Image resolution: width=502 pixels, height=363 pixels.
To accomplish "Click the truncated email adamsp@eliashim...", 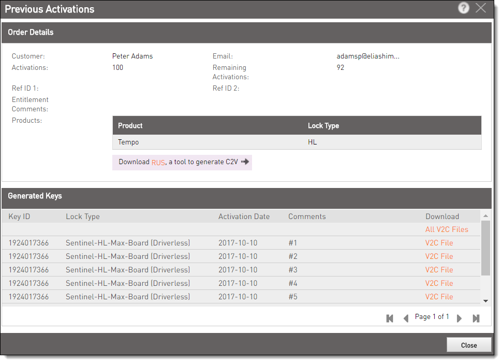I will click(x=368, y=56).
